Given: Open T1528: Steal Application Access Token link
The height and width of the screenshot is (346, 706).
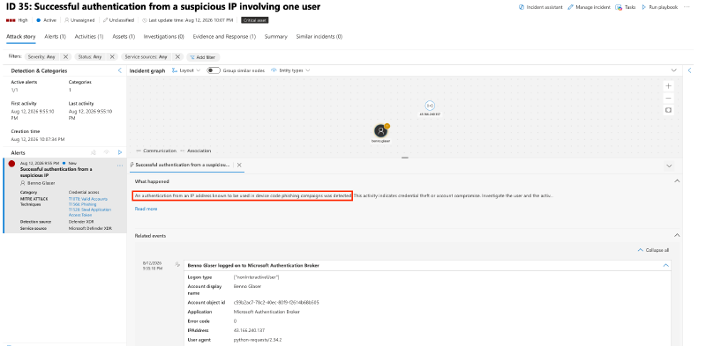Looking at the screenshot, I should tap(90, 212).
